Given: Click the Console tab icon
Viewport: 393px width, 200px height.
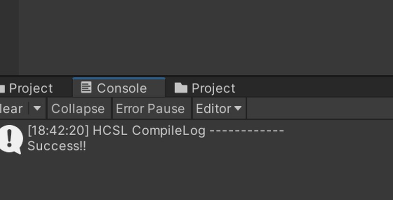Looking at the screenshot, I should click(86, 88).
